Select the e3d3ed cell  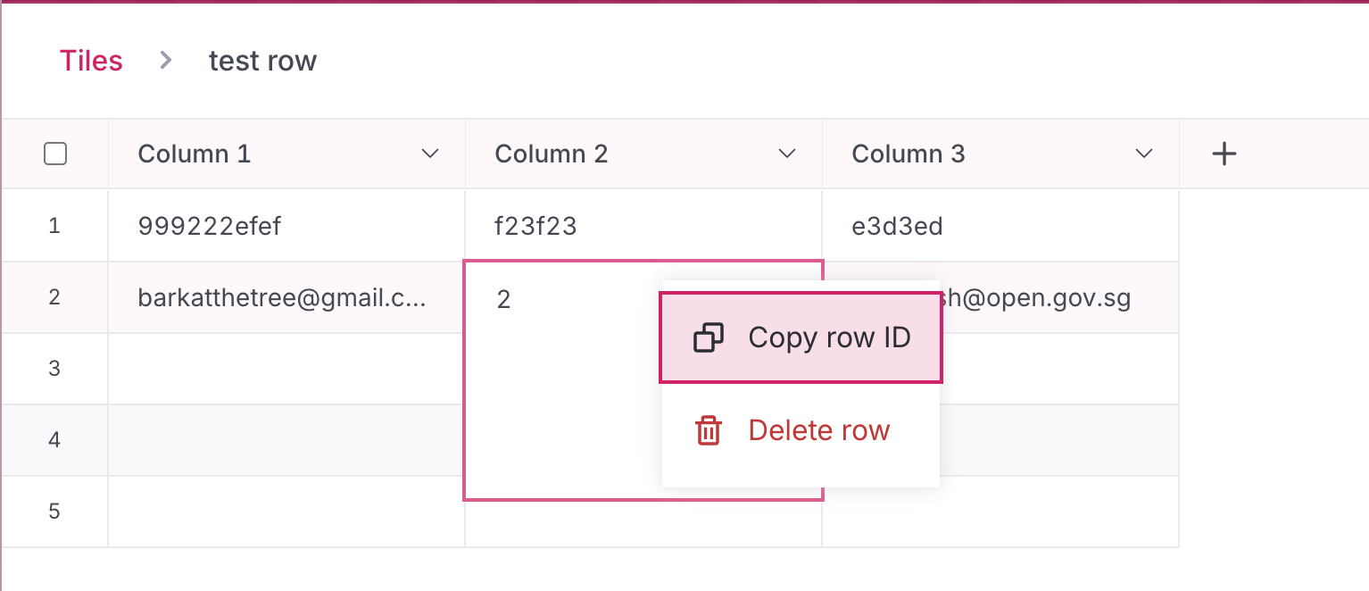pyautogui.click(x=897, y=227)
